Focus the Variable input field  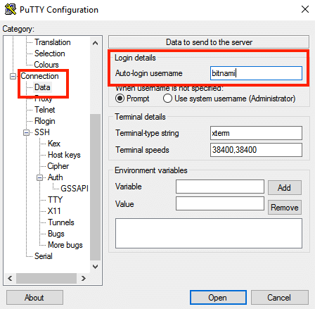click(220, 187)
